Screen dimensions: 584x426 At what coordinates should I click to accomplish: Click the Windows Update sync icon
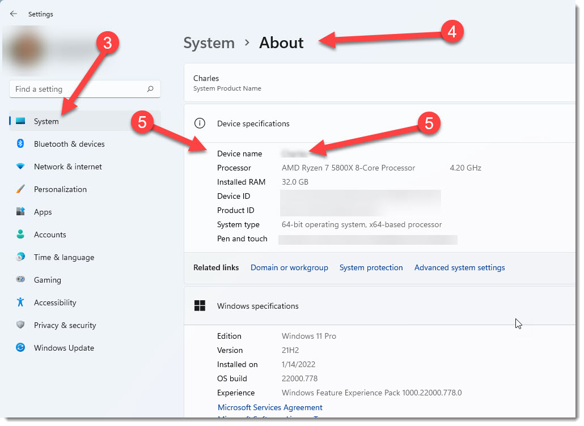point(20,348)
